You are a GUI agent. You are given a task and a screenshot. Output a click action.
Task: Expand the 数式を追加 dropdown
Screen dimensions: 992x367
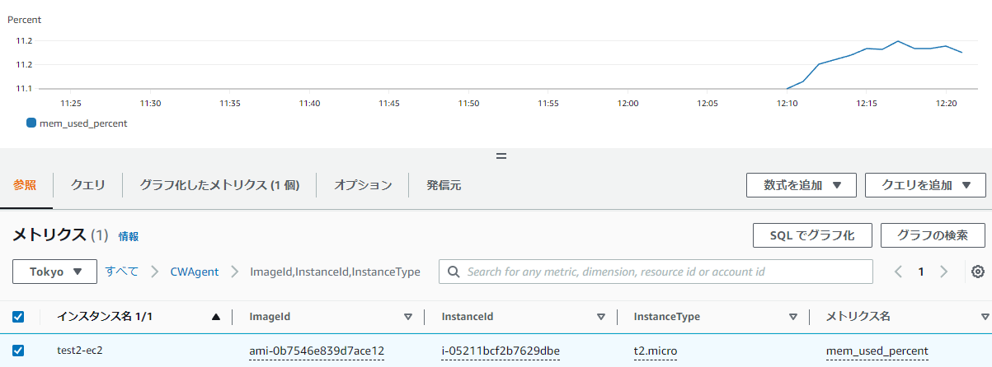(801, 185)
